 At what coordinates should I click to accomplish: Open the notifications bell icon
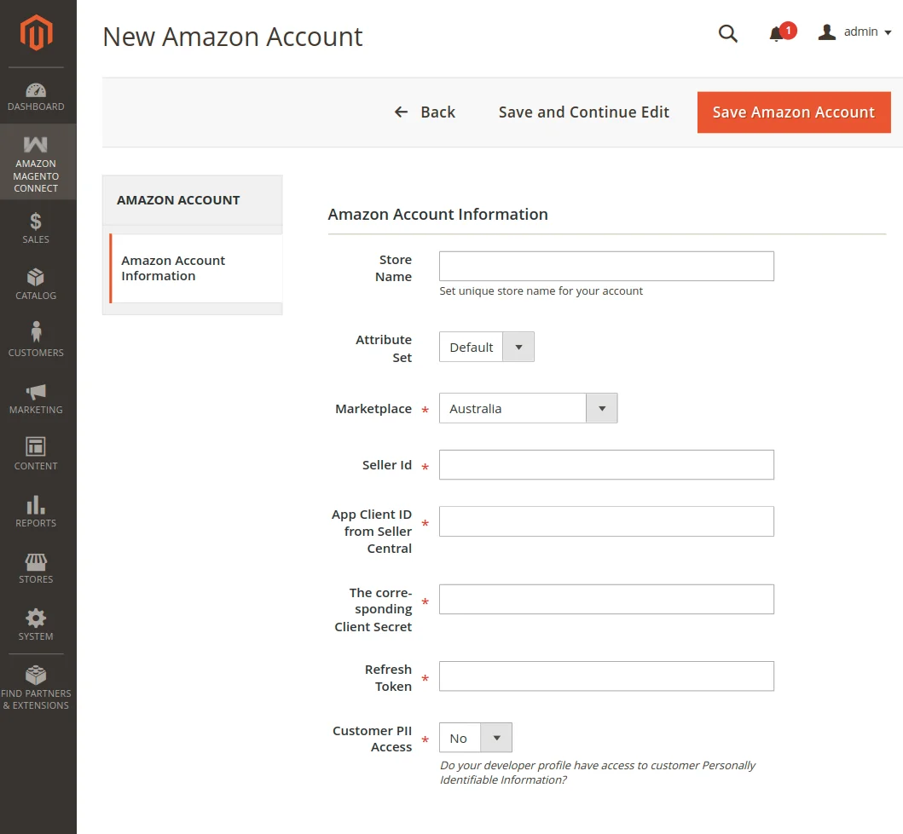[x=776, y=33]
